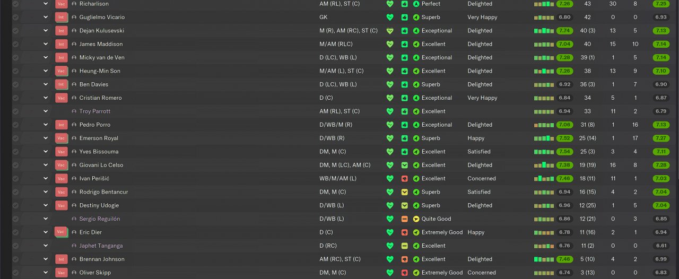Open the chevron menu for Rodrigo Bentancur
Viewport: 679px width, 279px height.
pos(46,192)
